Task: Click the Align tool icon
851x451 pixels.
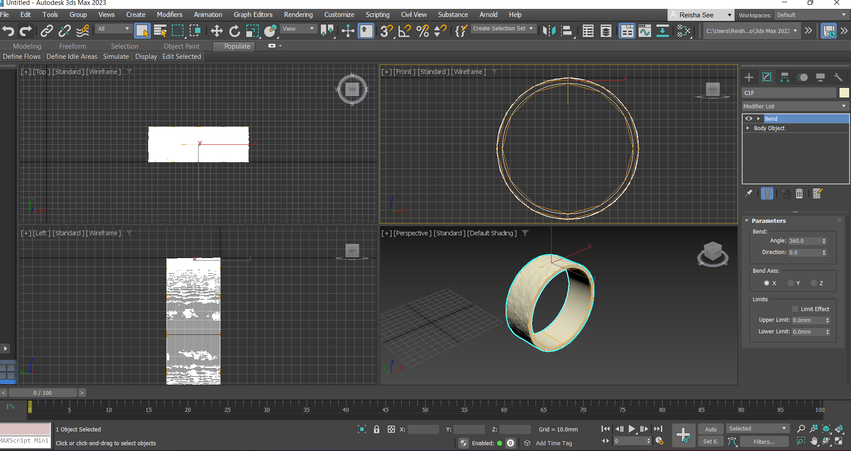Action: tap(567, 31)
